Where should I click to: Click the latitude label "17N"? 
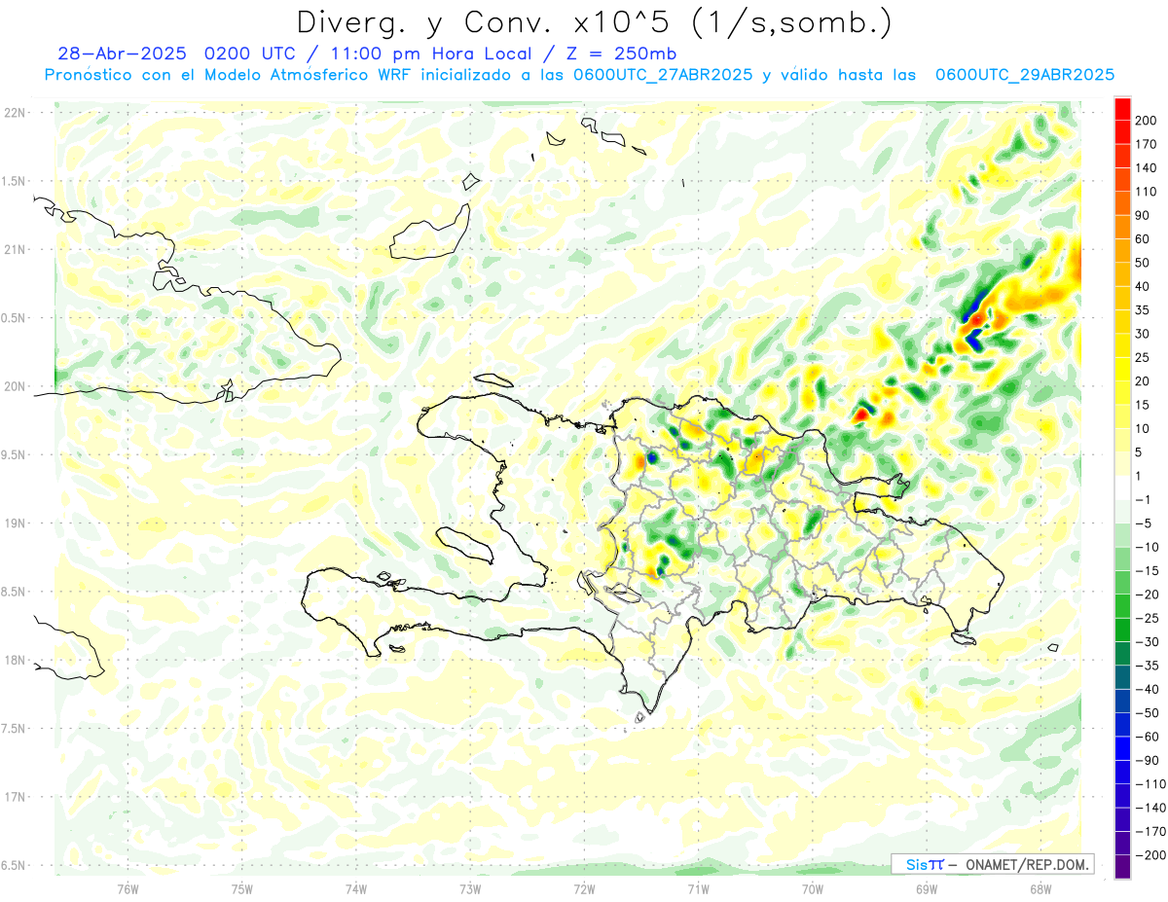point(16,797)
